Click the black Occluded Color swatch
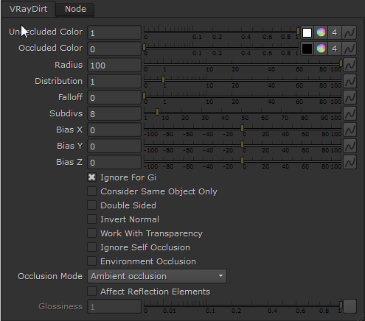 (x=307, y=49)
